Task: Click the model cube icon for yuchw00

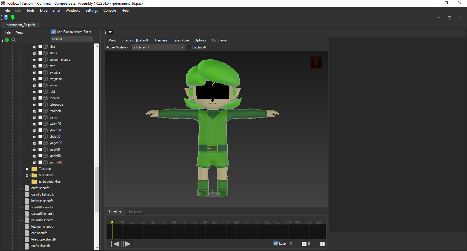Action: pos(45,162)
